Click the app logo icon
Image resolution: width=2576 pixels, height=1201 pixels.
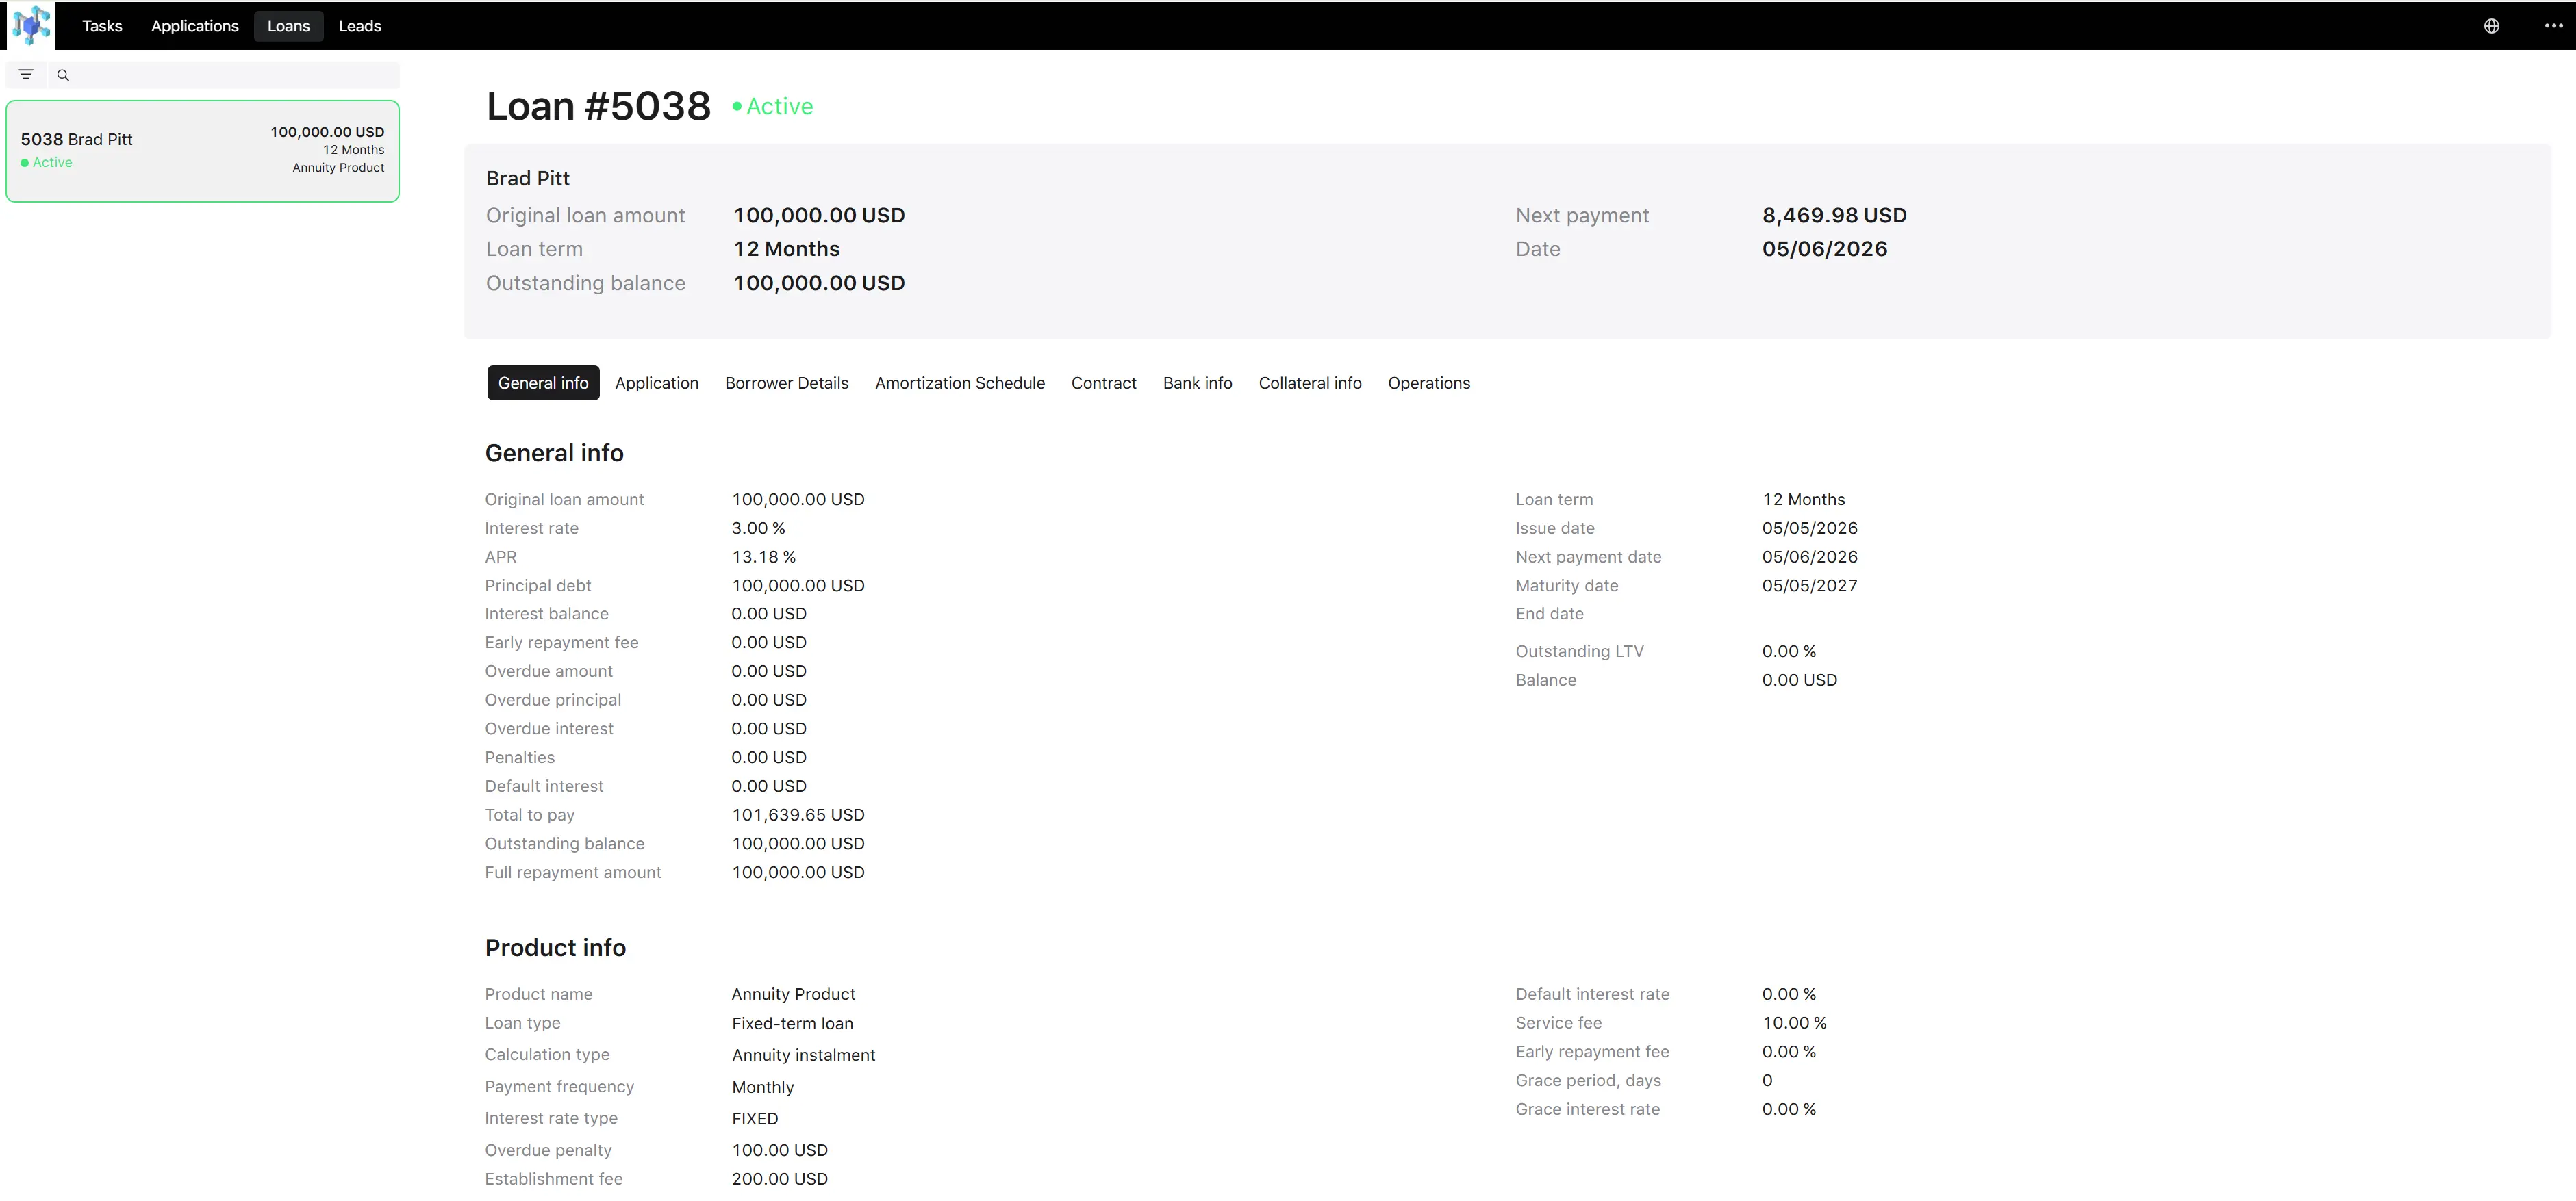[31, 25]
